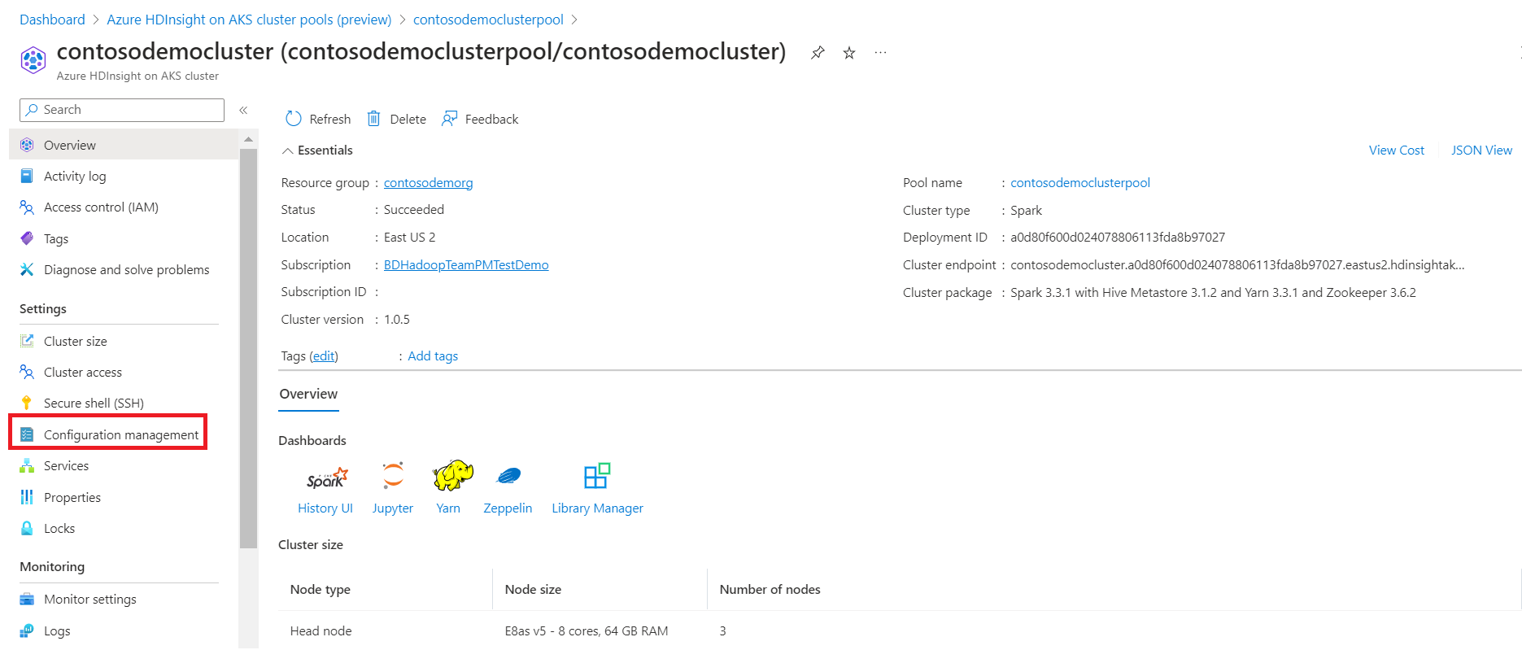Open Spark History UI dashboard icon
The height and width of the screenshot is (650, 1522).
327,478
